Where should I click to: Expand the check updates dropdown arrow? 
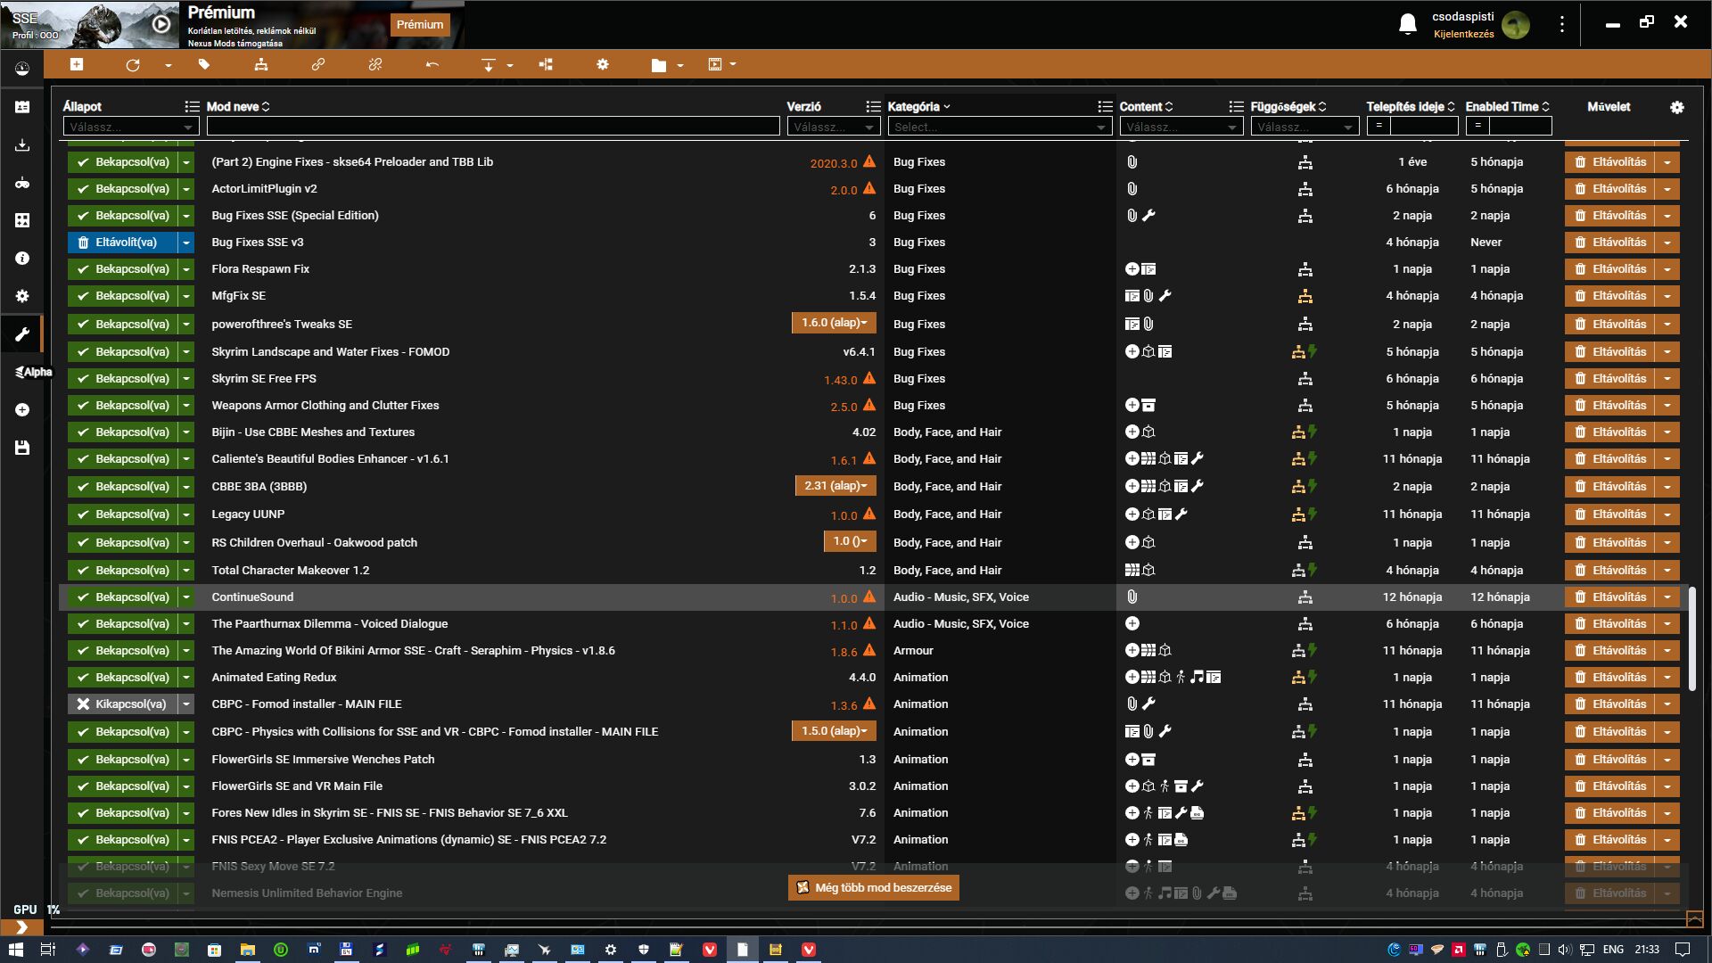(168, 65)
